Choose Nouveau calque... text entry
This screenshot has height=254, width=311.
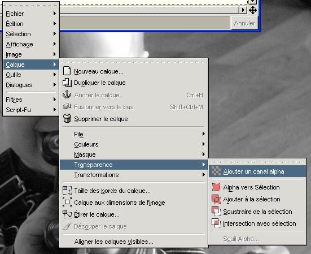(99, 71)
